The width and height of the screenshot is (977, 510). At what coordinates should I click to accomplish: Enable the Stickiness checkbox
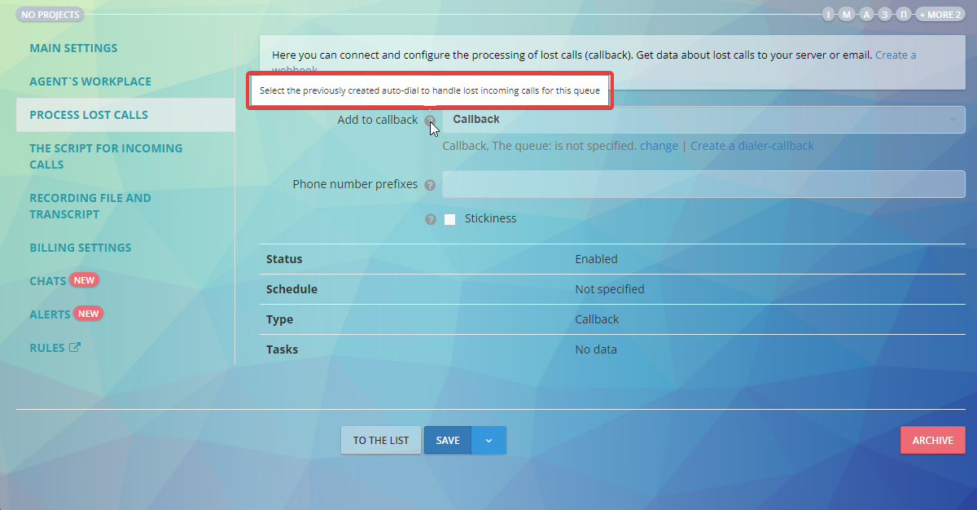[449, 218]
